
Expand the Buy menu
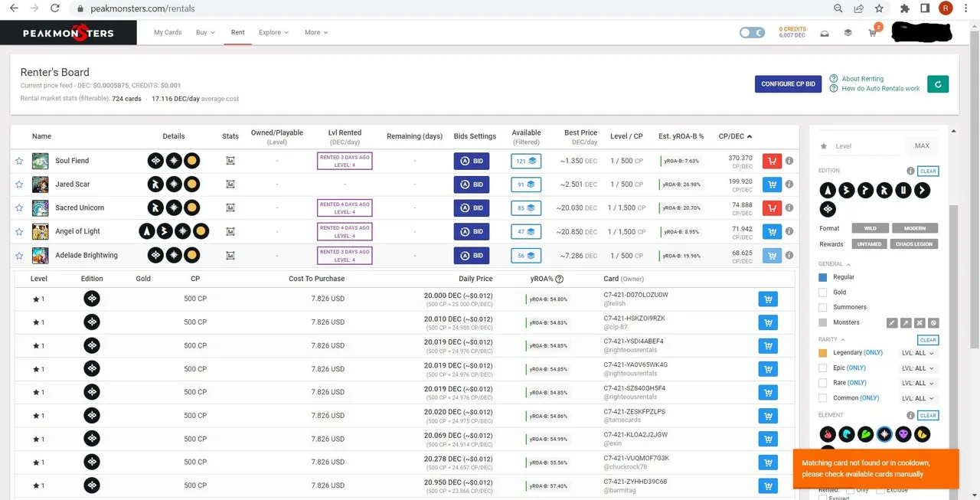205,33
